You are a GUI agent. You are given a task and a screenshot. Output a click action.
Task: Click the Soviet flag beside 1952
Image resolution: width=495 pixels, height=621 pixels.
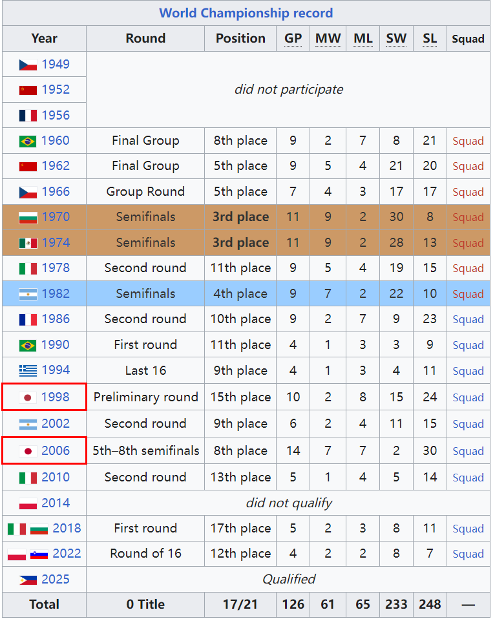[x=28, y=90]
